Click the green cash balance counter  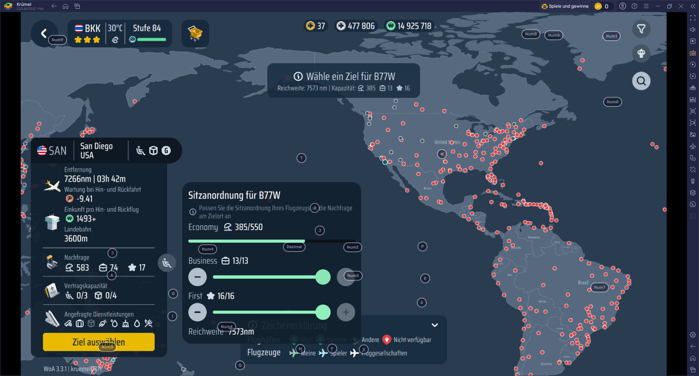coord(409,26)
